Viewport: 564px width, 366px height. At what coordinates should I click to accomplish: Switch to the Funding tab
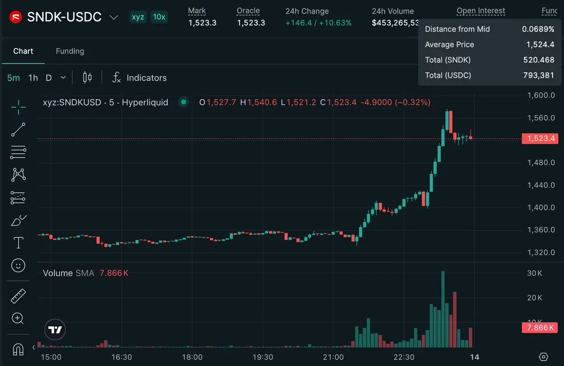(70, 51)
